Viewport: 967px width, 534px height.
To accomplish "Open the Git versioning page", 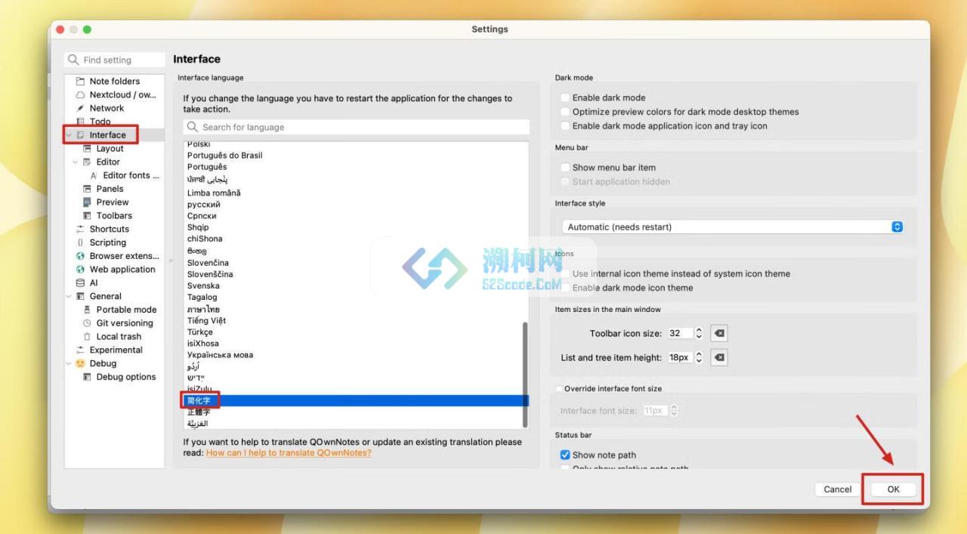I will point(125,323).
